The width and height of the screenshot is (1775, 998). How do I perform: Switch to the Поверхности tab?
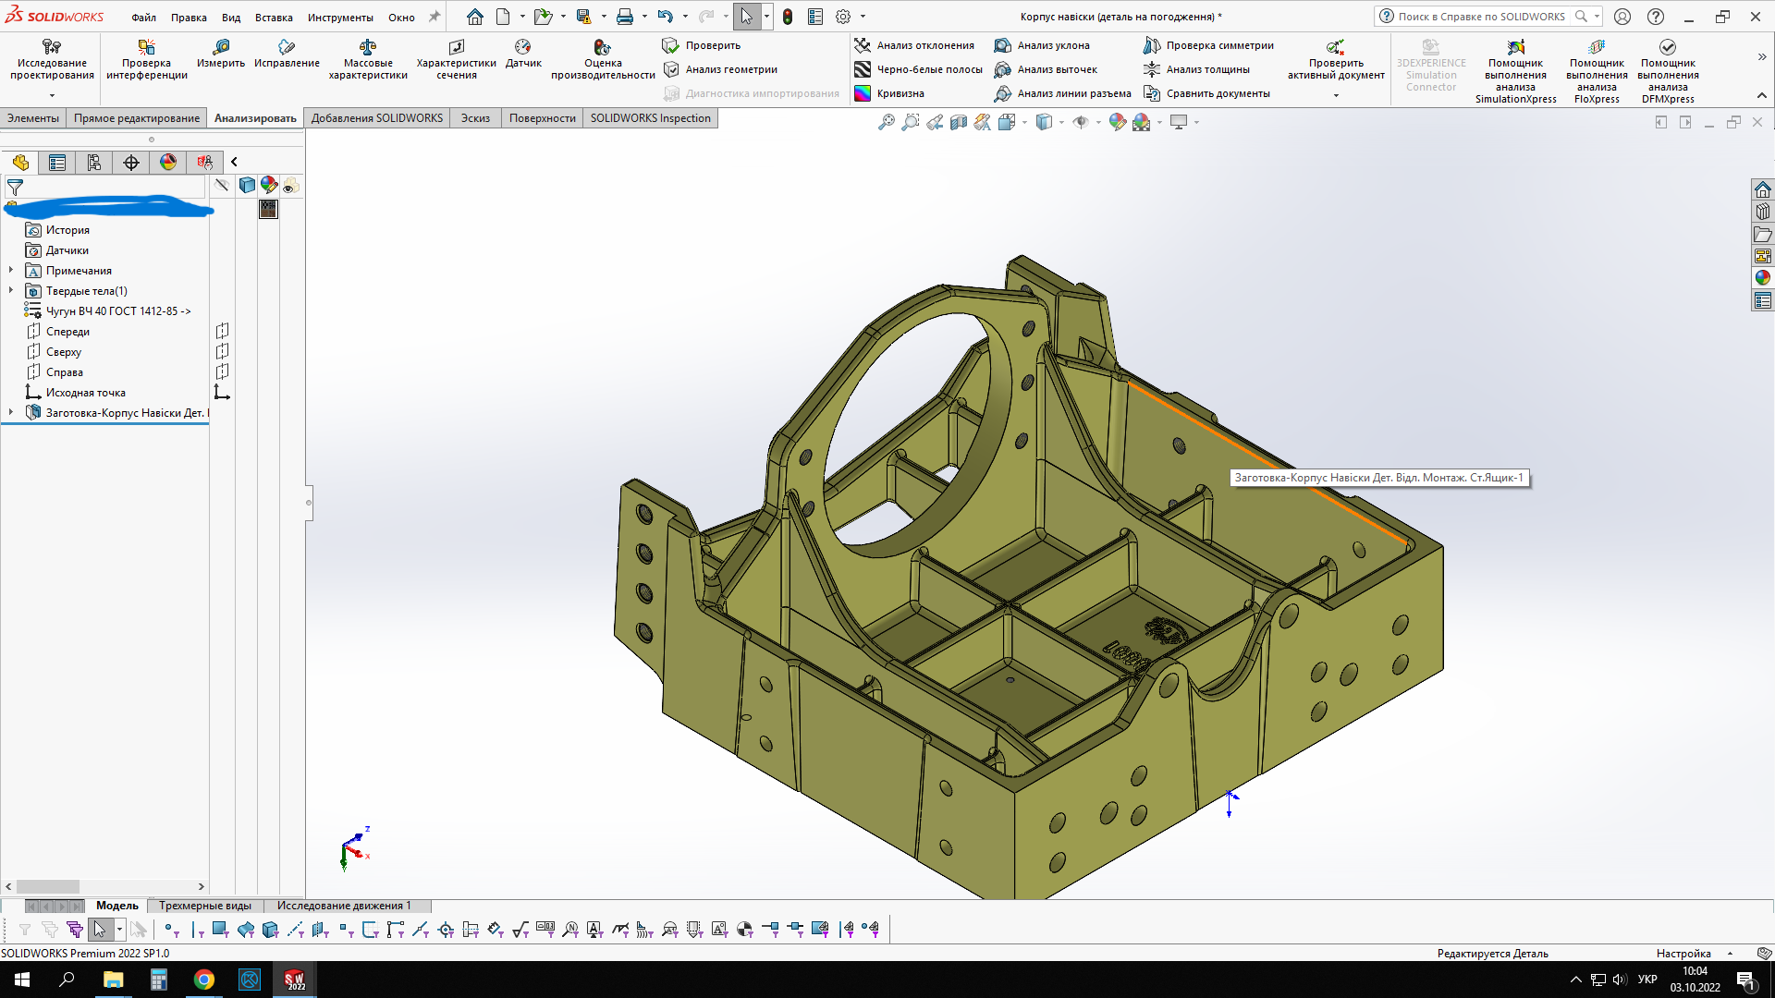pyautogui.click(x=542, y=118)
